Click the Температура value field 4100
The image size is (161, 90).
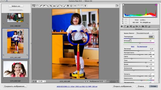[x=151, y=37]
